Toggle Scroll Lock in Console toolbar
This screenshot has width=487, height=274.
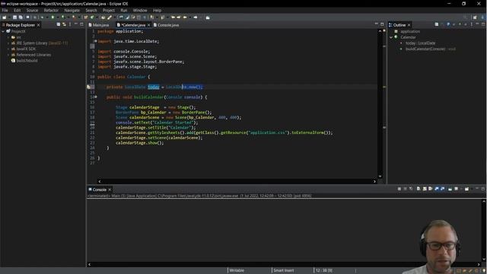click(x=425, y=189)
